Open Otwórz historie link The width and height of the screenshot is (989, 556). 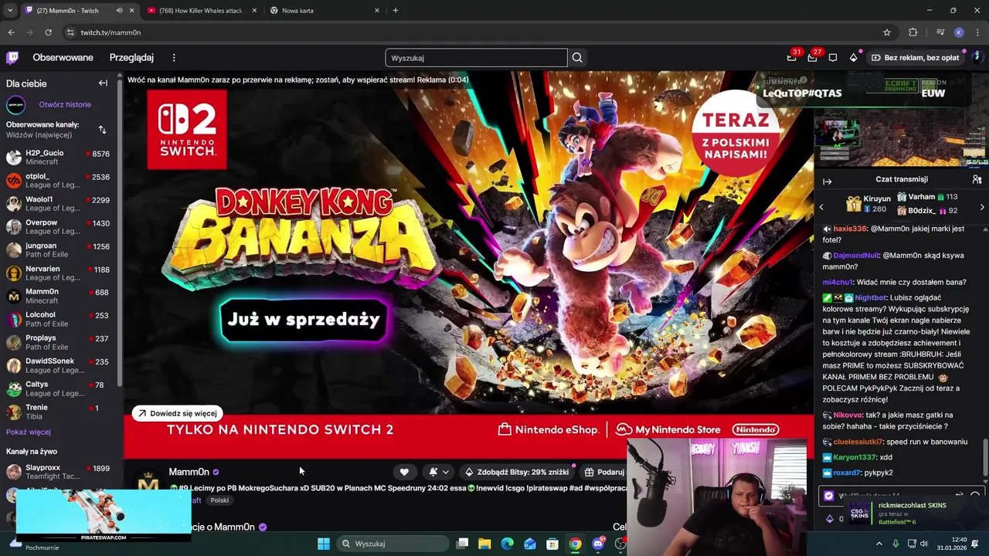(65, 104)
